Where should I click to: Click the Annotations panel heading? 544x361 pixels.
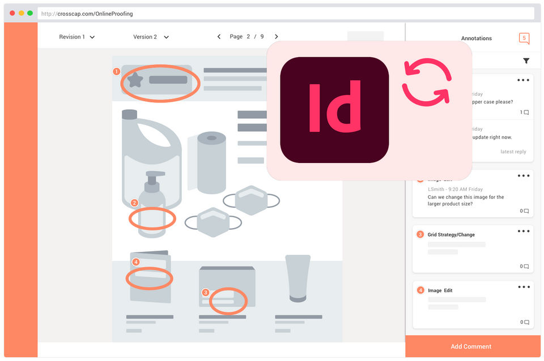click(x=477, y=38)
